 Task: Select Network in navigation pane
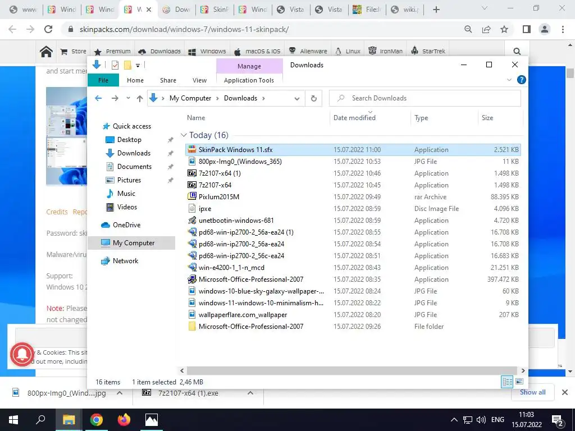(125, 260)
